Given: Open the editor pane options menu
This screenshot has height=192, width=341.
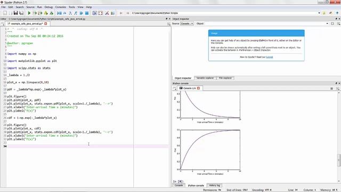Looking at the screenshot, I should 169,23.
